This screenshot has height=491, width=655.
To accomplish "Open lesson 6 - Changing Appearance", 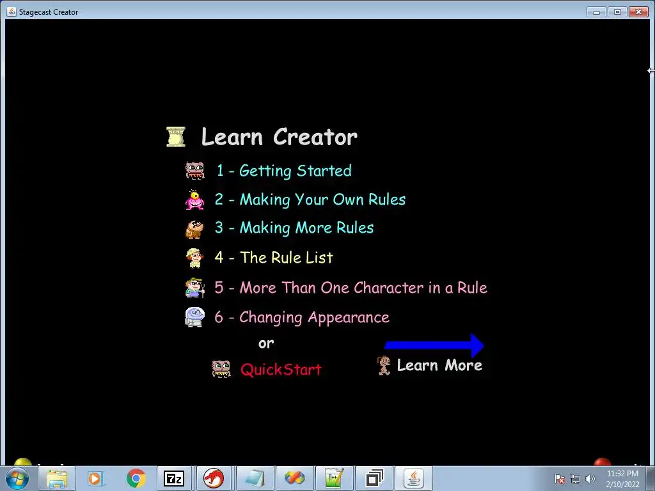I will pos(302,317).
